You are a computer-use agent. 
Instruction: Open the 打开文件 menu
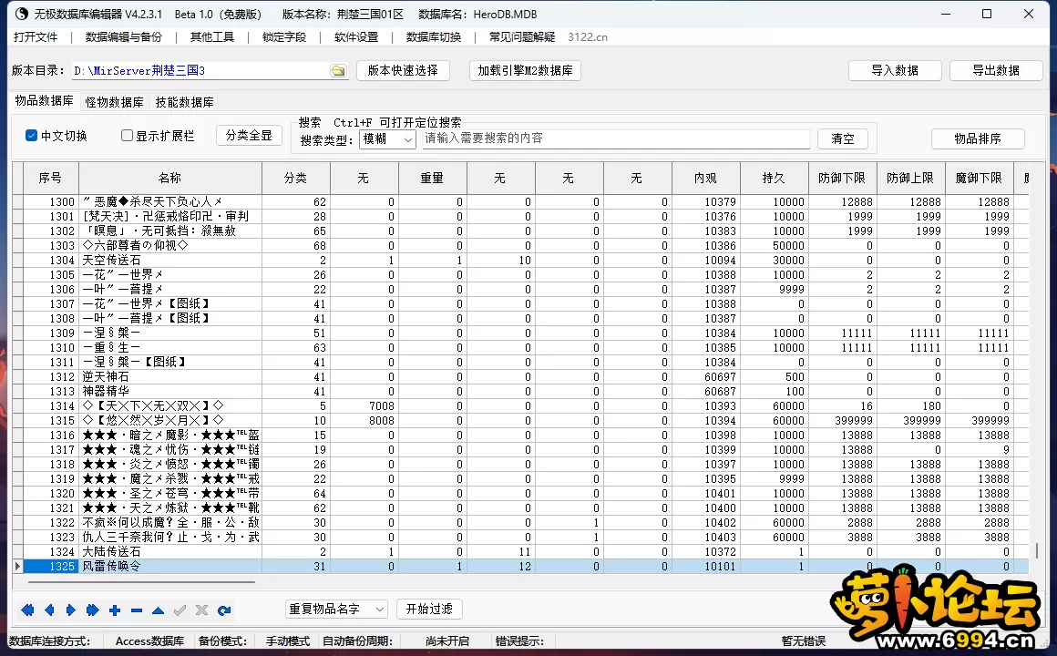click(36, 37)
